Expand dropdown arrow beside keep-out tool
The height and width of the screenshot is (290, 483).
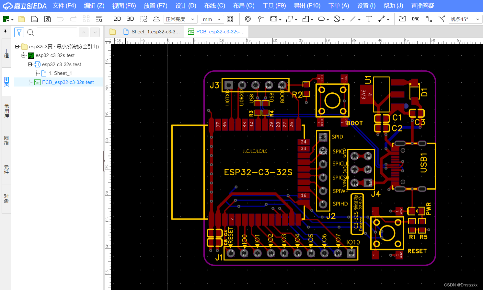(x=343, y=19)
